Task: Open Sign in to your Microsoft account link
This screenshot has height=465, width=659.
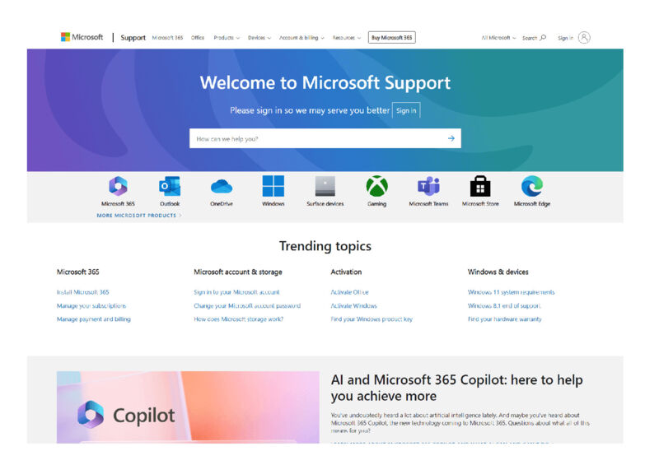Action: (236, 292)
